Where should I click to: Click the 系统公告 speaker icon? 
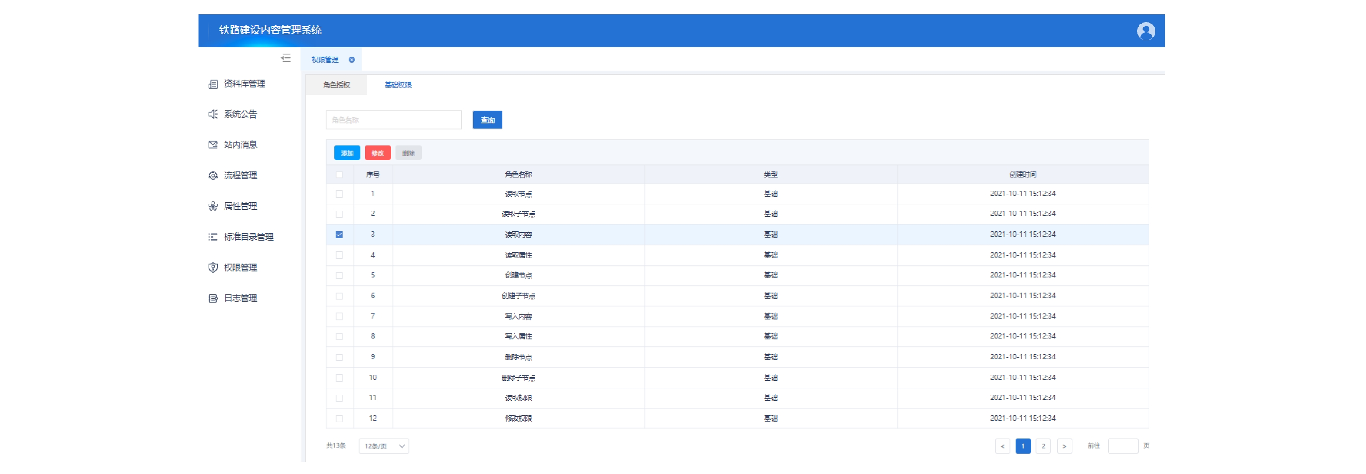tap(212, 114)
